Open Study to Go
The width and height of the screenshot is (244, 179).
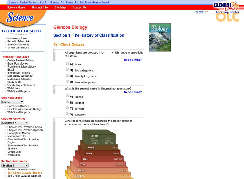click(x=14, y=82)
